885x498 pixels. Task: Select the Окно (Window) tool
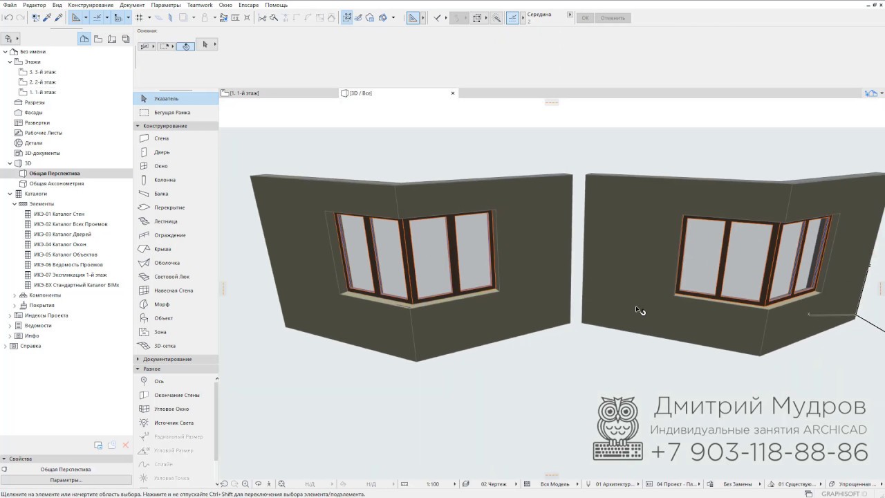click(176, 166)
